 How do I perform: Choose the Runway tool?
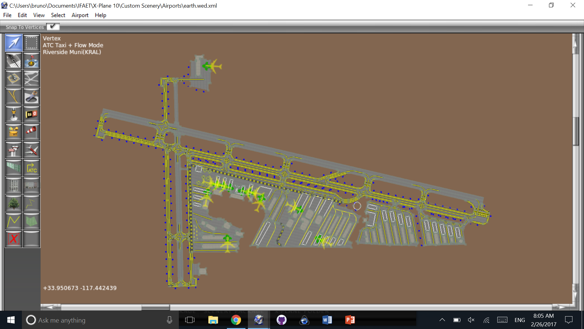pos(13,61)
